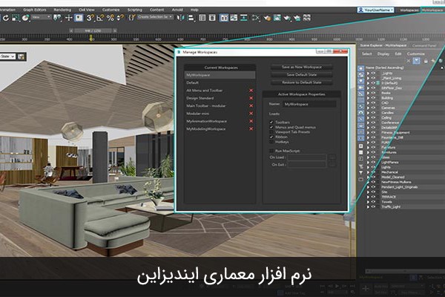Open the Create Selection Set dropdown
Viewport: 445px width, 297px height.
click(x=155, y=17)
